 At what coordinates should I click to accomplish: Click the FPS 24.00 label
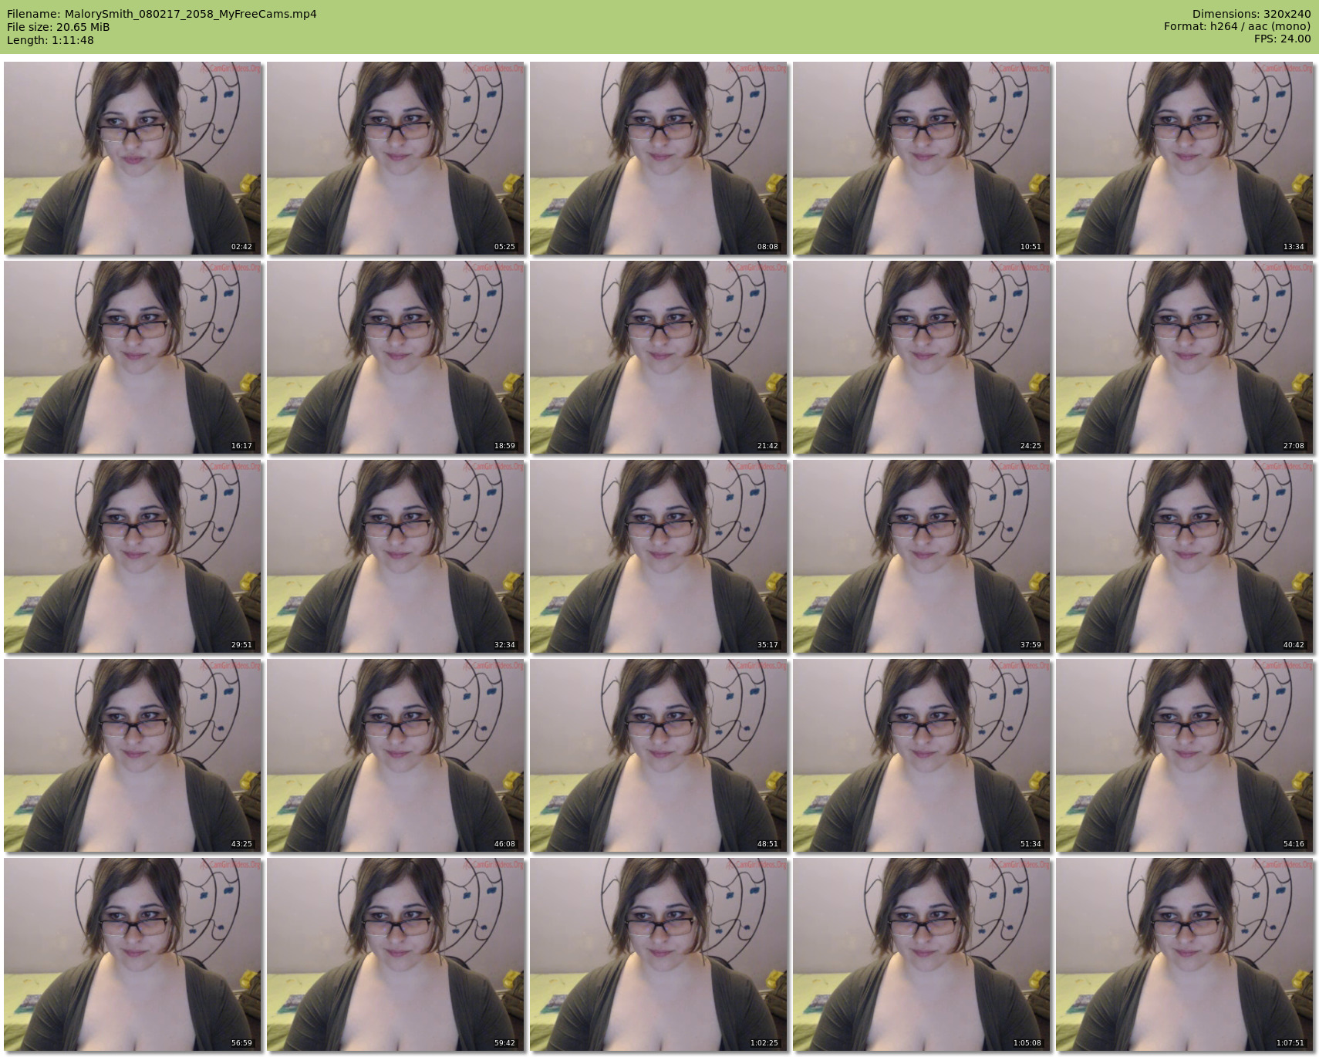[1282, 39]
